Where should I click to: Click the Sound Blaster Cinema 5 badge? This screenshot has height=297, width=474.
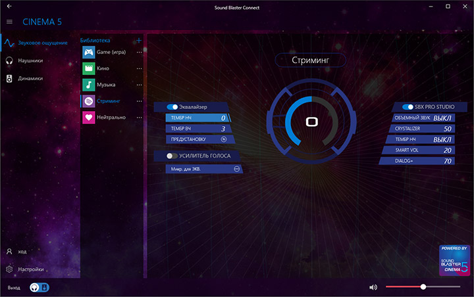click(455, 260)
